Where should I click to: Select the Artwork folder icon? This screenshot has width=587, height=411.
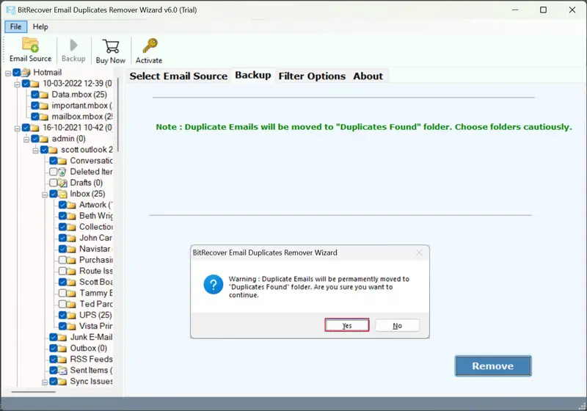pyautogui.click(x=71, y=205)
